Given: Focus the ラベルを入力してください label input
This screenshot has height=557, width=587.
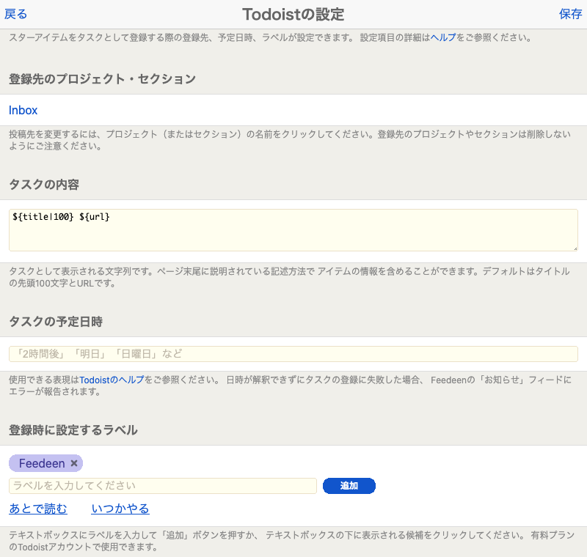Looking at the screenshot, I should click(161, 485).
